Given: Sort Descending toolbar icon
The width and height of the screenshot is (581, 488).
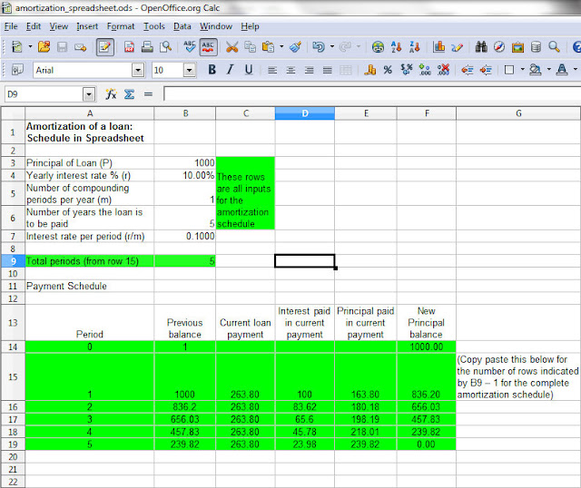Looking at the screenshot, I should pyautogui.click(x=414, y=47).
